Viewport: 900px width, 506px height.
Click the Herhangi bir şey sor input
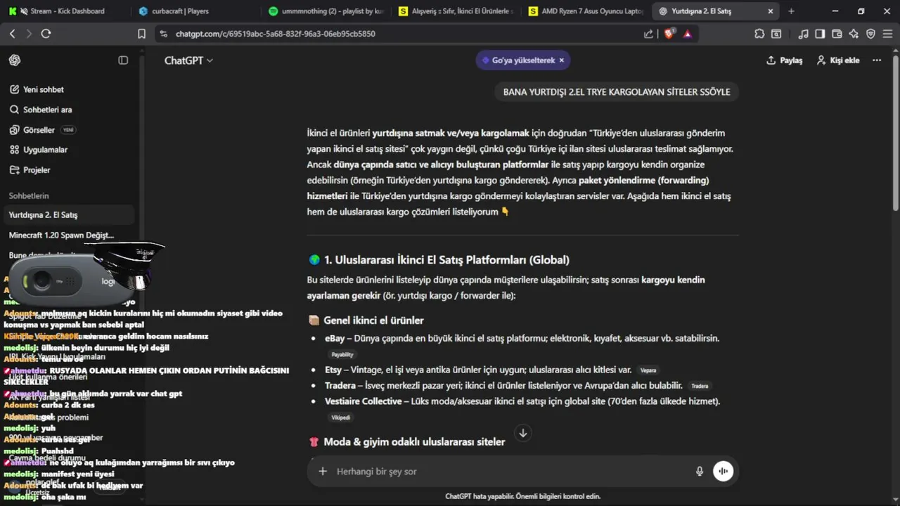click(x=510, y=472)
